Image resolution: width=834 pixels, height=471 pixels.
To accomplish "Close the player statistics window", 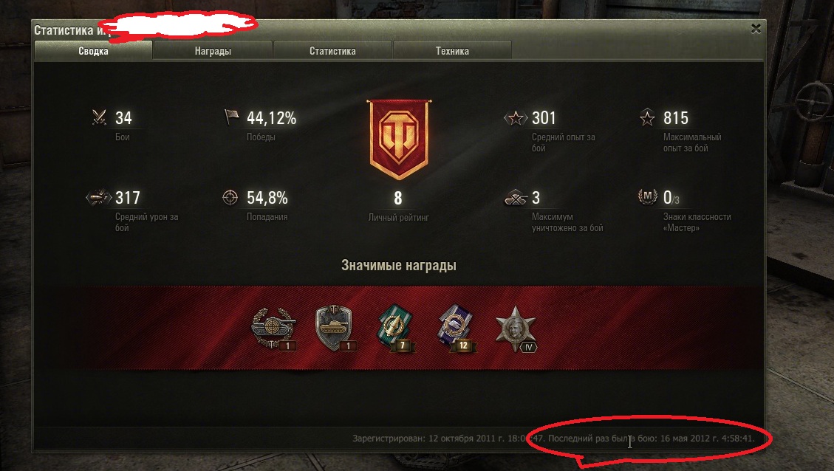I will tap(755, 29).
